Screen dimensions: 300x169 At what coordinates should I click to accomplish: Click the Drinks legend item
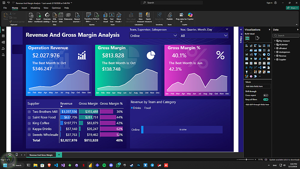coord(136,108)
